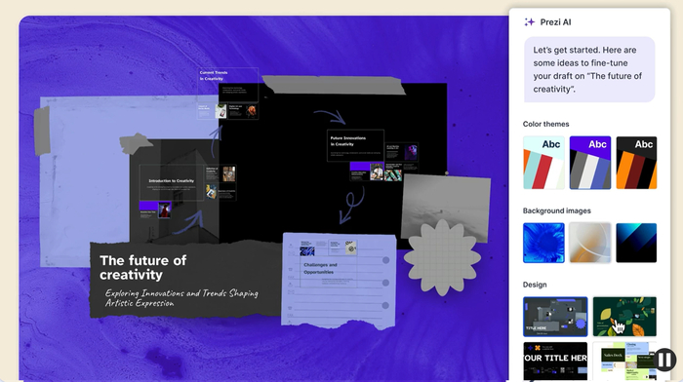This screenshot has width=683, height=382.
Task: Pick the black 'YOUR TITLE HERE' design
Action: (x=555, y=362)
